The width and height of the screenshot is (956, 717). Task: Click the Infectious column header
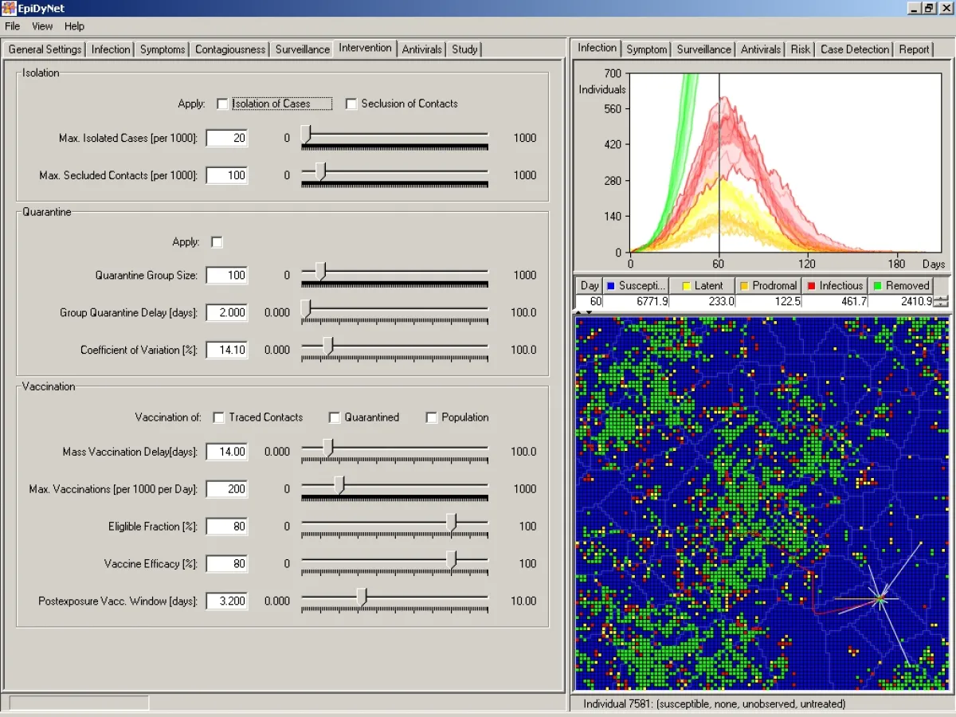click(834, 286)
